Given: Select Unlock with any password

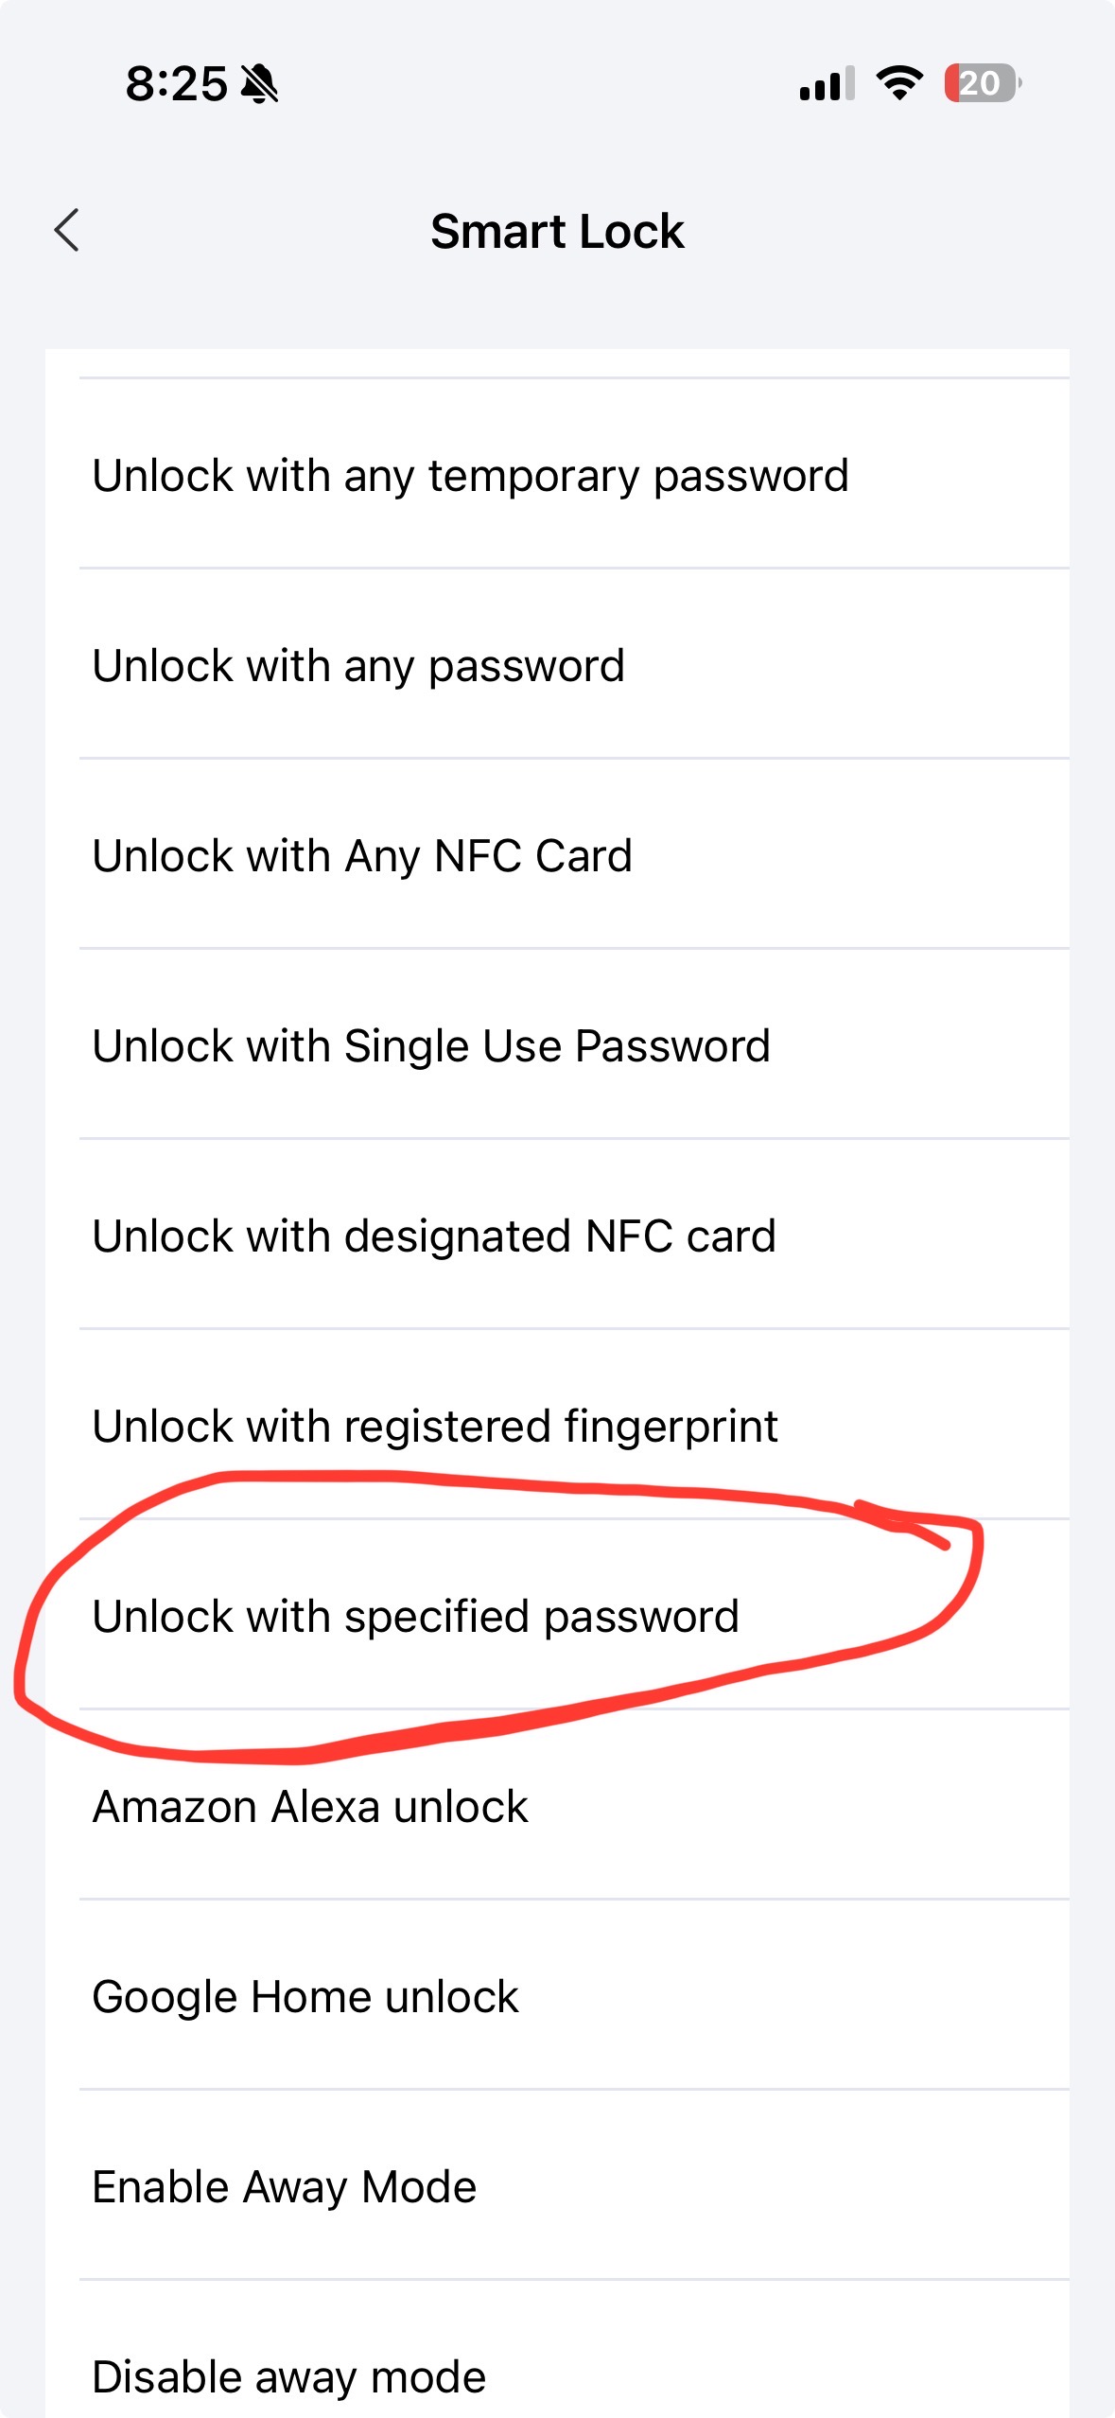Looking at the screenshot, I should 358,665.
